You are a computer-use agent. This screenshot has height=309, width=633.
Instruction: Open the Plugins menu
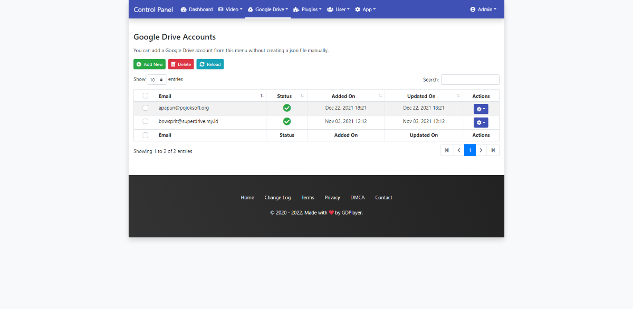coord(308,9)
